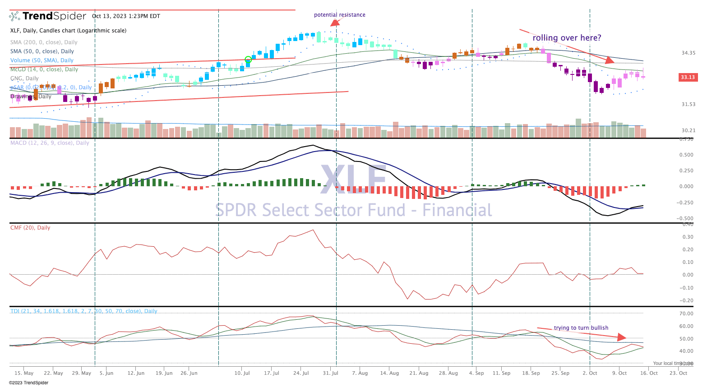Select the 'potential resistance' annotation text

point(339,15)
